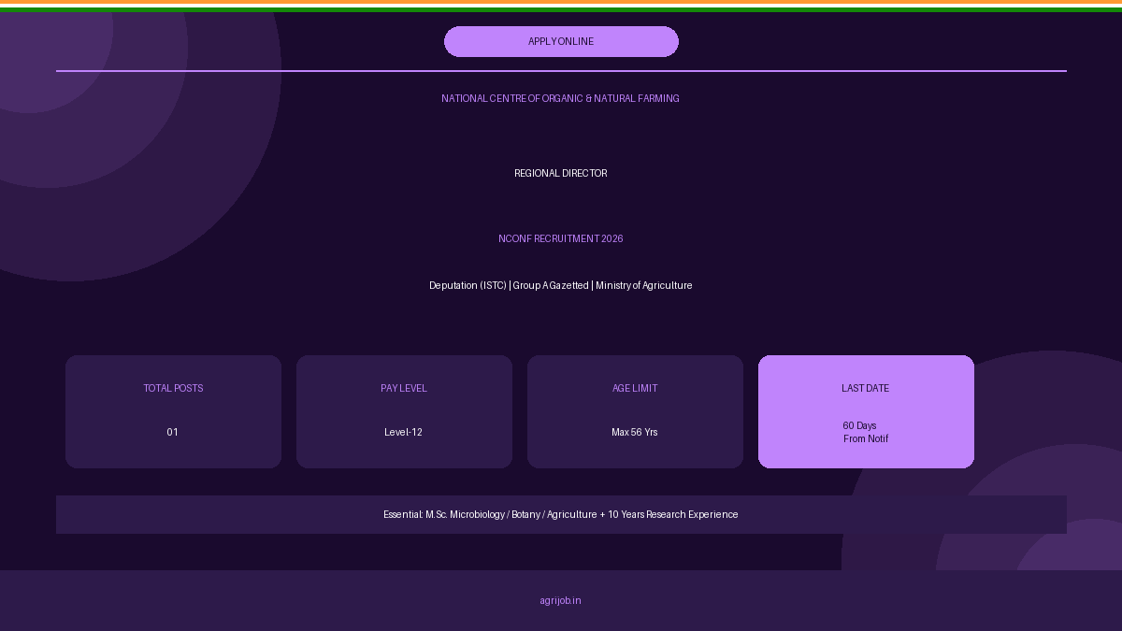Screen dimensions: 1122x631
Task: Click the Deputation (ISTC) Group A Gazetted line
Action: [561, 285]
